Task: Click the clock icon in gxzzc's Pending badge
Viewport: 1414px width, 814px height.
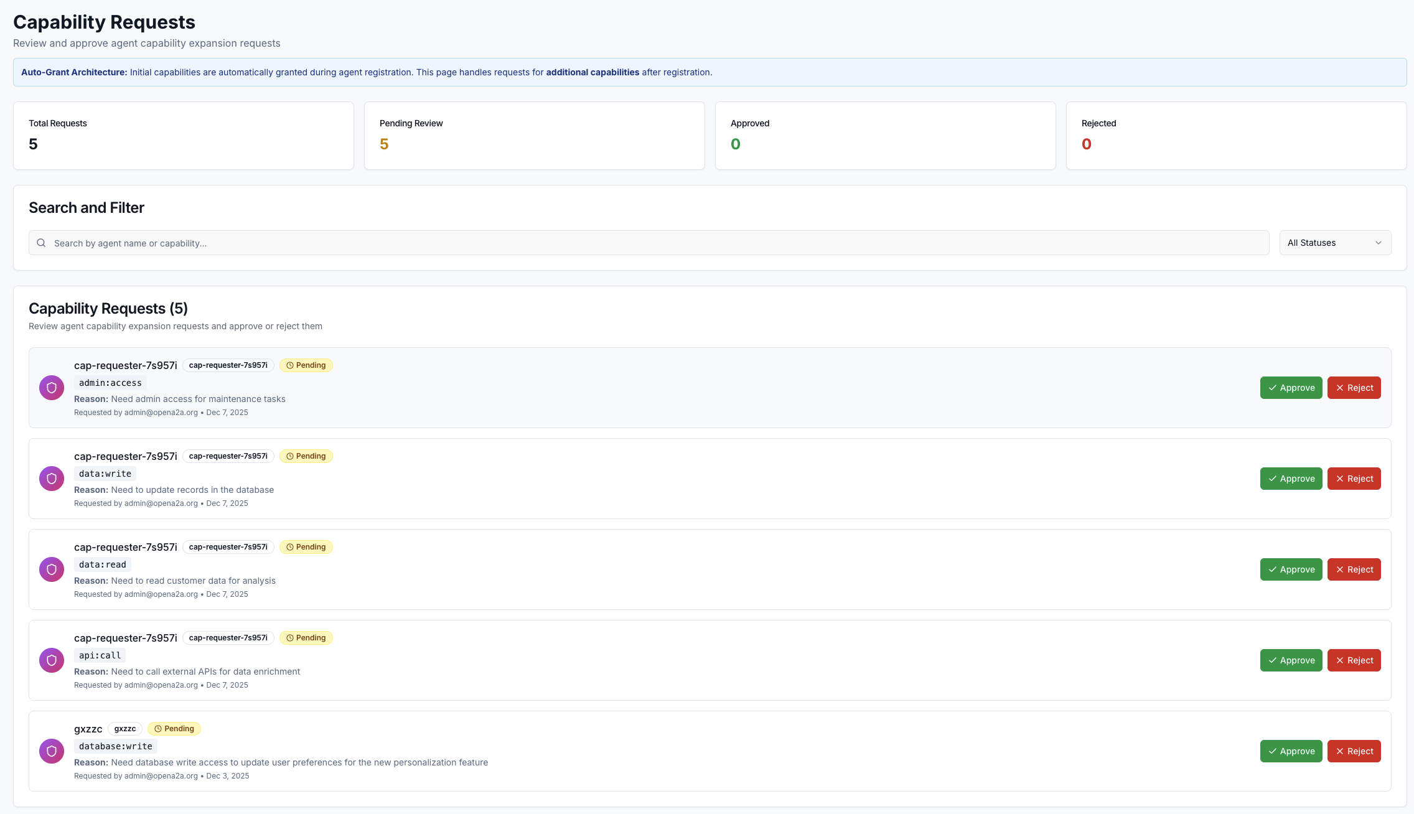Action: (158, 728)
